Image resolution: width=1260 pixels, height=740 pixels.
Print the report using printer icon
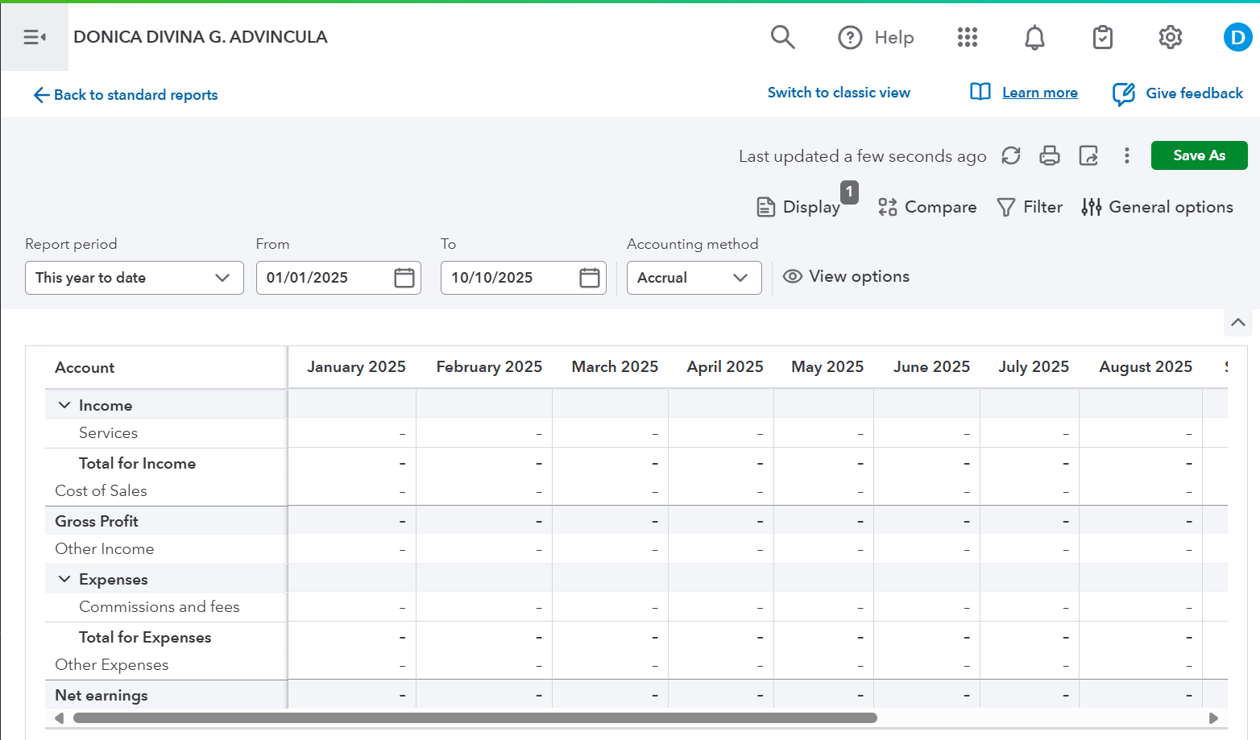[x=1050, y=155]
